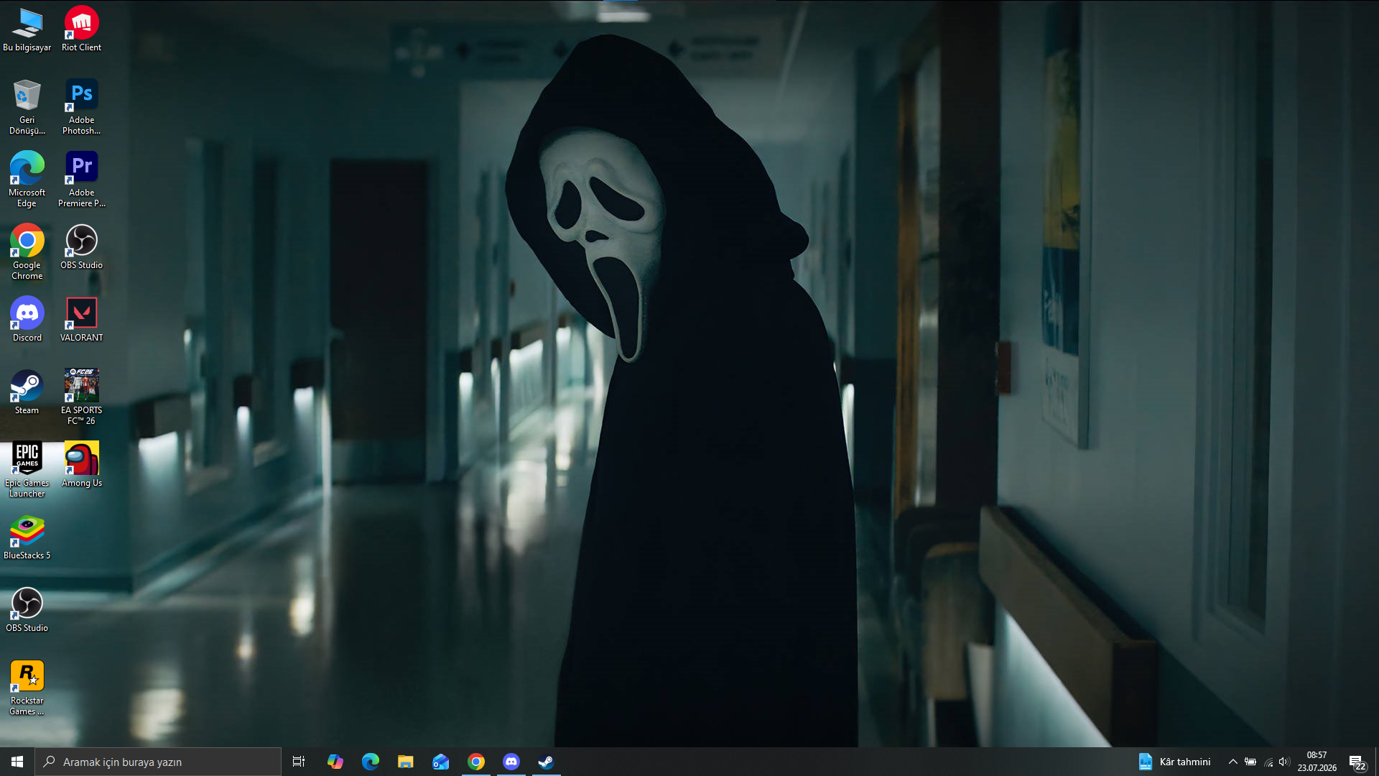
Task: Click the Show desktop strip
Action: click(1377, 762)
